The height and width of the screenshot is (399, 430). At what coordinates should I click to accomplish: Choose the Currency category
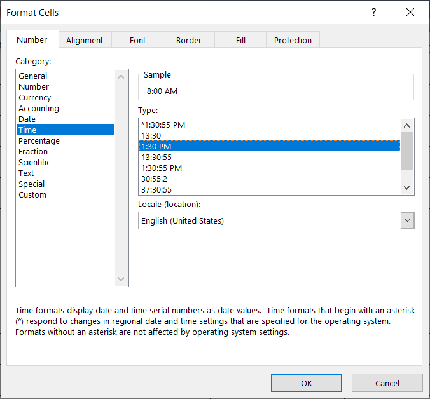tap(35, 98)
